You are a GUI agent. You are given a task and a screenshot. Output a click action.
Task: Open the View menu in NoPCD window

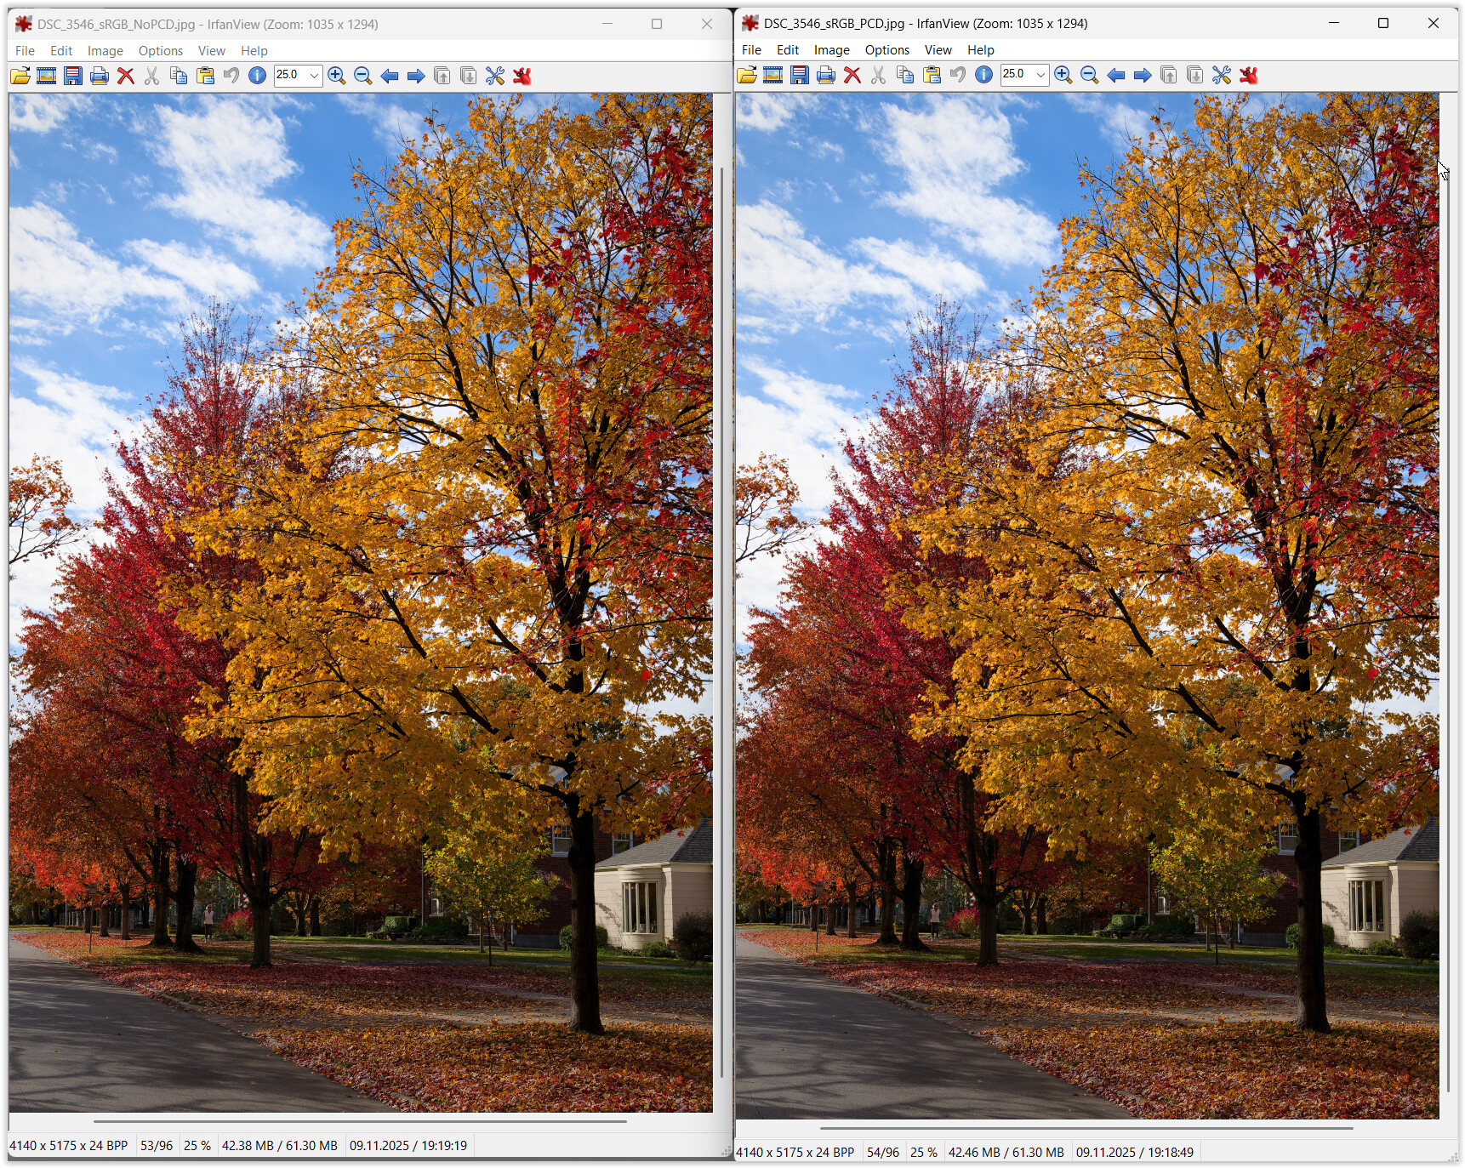tap(211, 51)
